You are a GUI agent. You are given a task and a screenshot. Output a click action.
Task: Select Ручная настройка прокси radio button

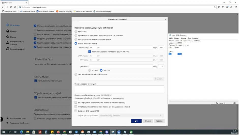76,43
